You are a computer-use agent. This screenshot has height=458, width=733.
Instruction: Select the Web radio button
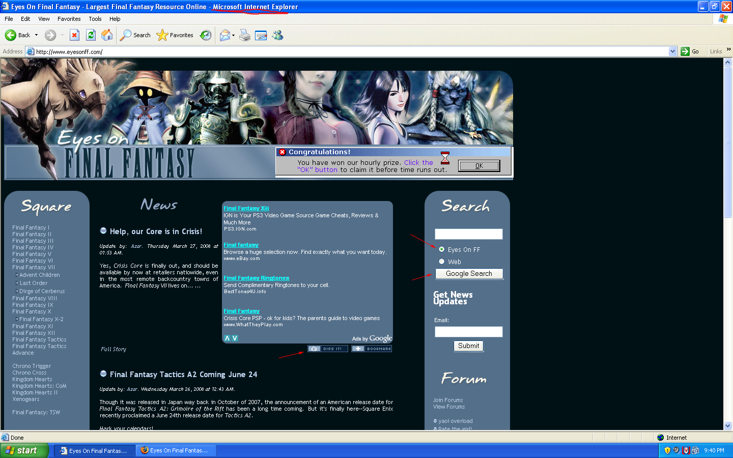[x=441, y=262]
